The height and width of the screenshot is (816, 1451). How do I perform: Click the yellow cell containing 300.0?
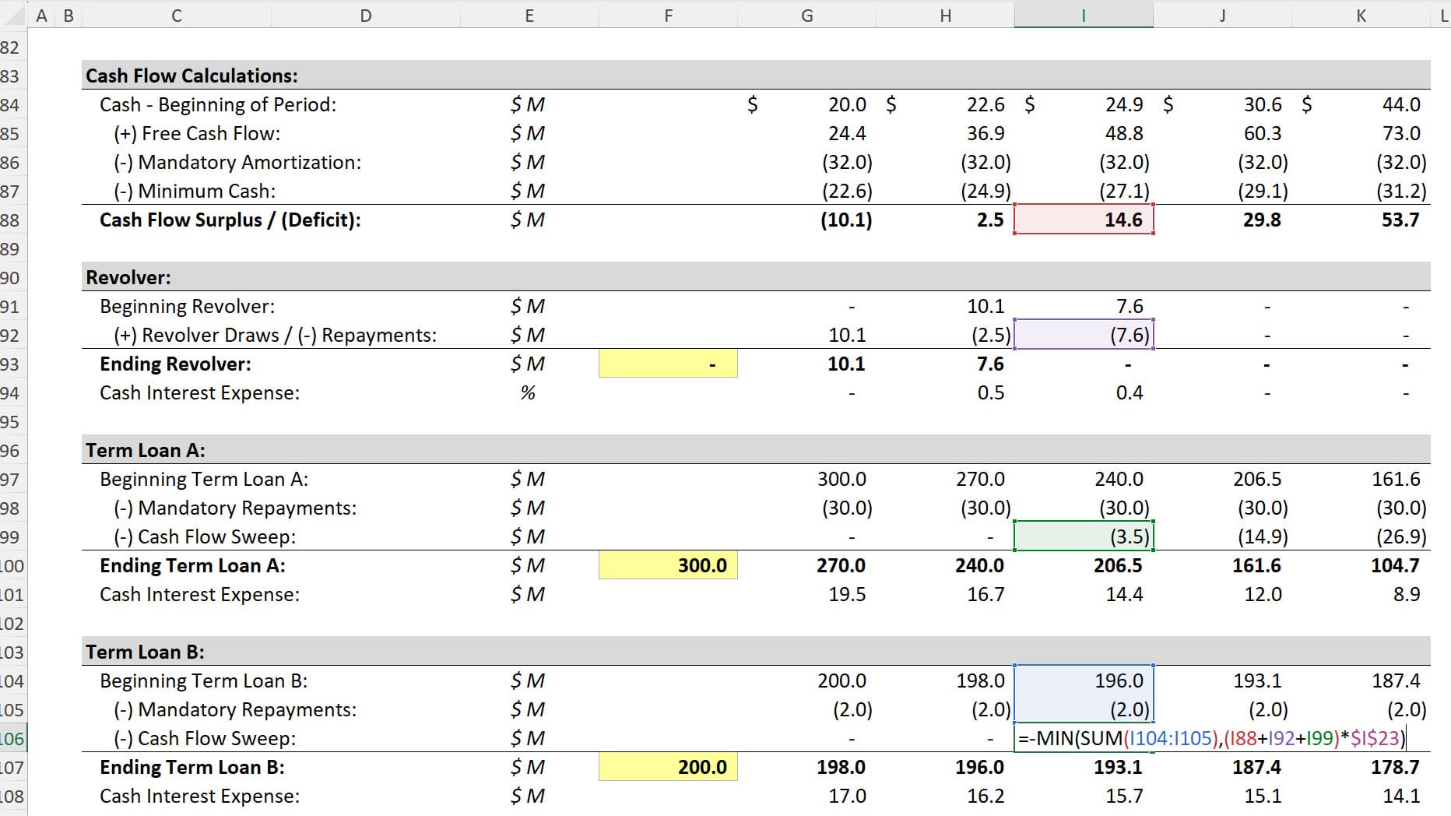click(667, 565)
